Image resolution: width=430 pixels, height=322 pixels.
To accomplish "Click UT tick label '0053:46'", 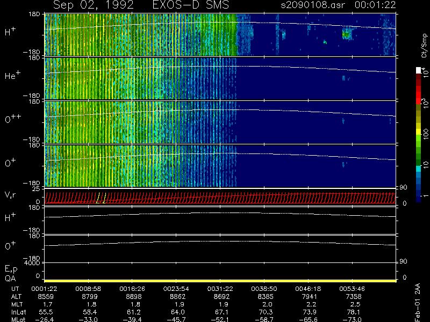I will (x=352, y=289).
